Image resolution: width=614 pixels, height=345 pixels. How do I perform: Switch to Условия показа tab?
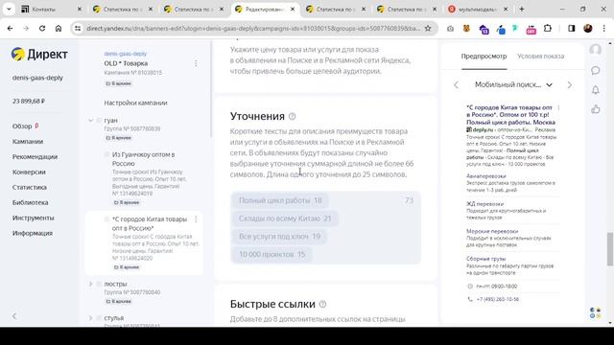(540, 57)
